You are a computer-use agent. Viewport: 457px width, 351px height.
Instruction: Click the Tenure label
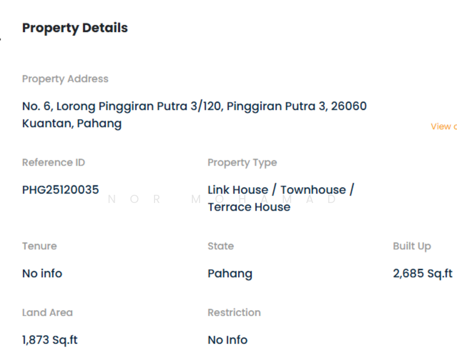[x=39, y=246]
